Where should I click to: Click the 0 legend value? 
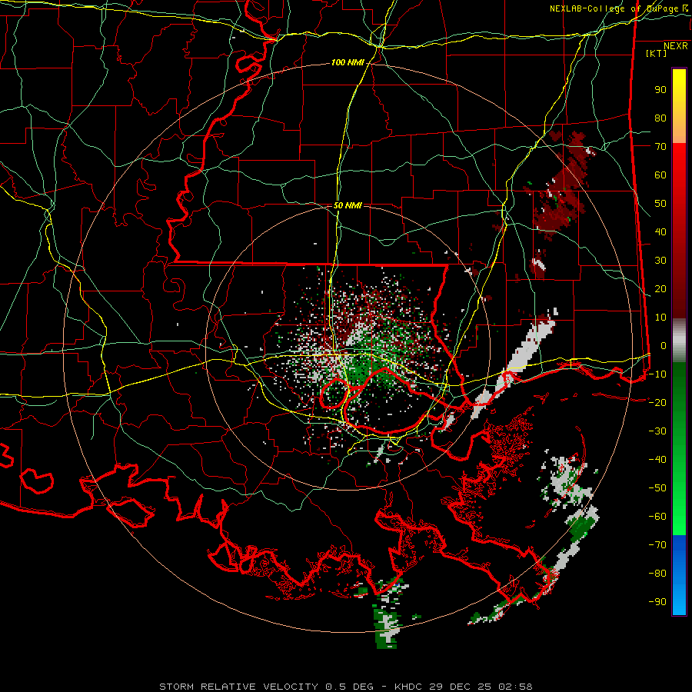click(664, 346)
